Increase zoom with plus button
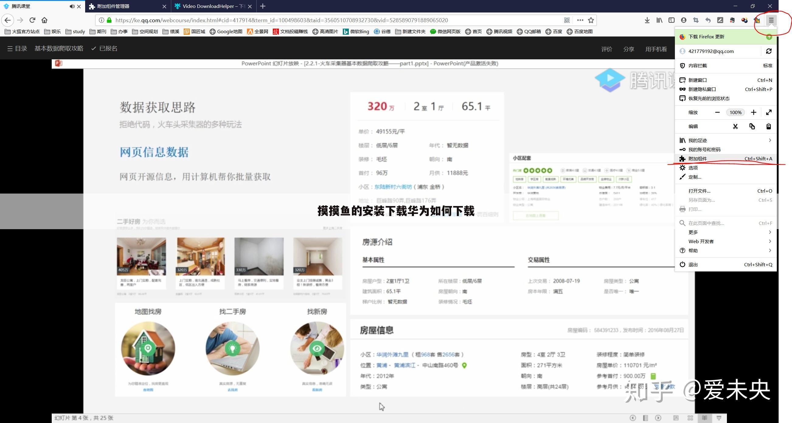The image size is (792, 423). point(753,113)
